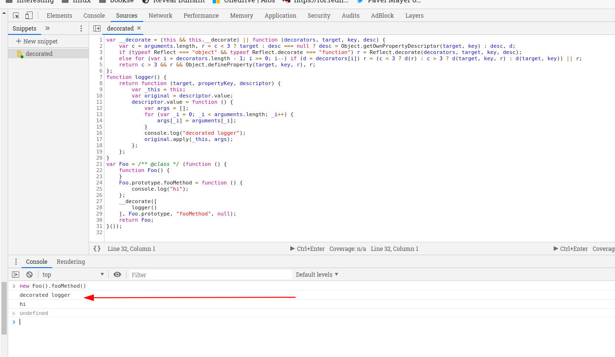Run the snippet with the play icon
Image resolution: width=615 pixels, height=357 pixels.
point(293,249)
